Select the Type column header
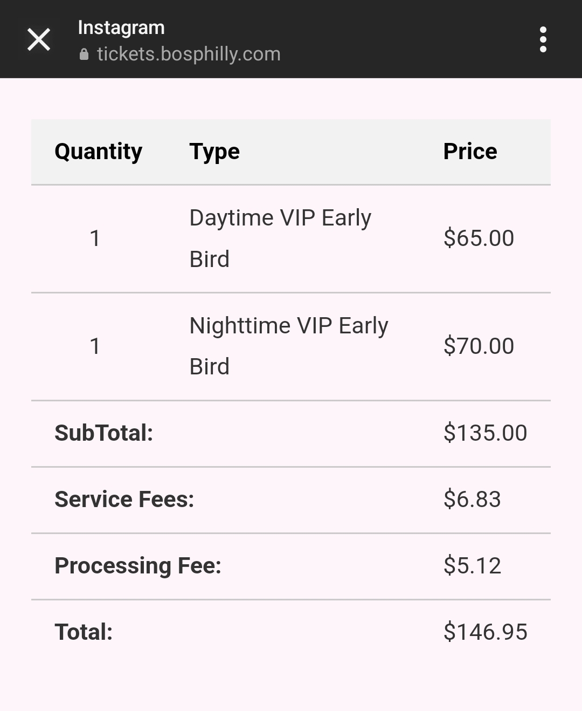Image resolution: width=582 pixels, height=711 pixels. coord(214,152)
